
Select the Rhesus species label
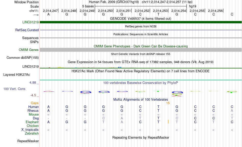click(x=33, y=111)
